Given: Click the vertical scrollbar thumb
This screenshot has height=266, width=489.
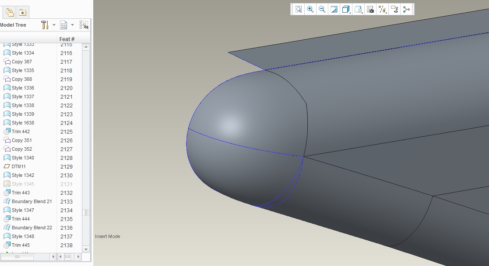Looking at the screenshot, I should coord(86,212).
